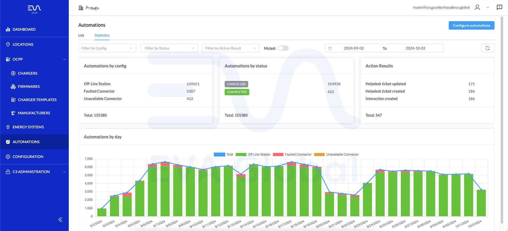Switch to the List tab
508x231 pixels.
(81, 35)
